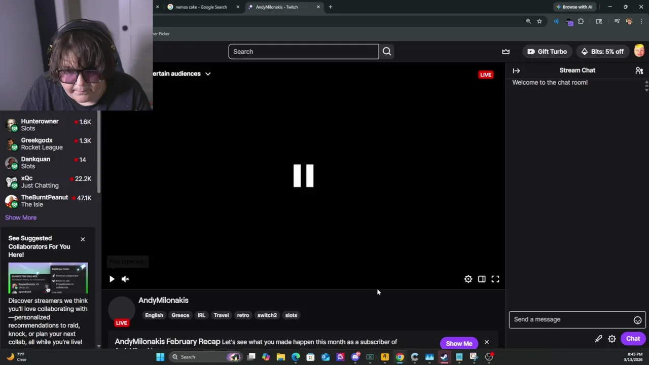Open the Chrome three-dot menu
Viewport: 649px width, 365px height.
(x=642, y=21)
